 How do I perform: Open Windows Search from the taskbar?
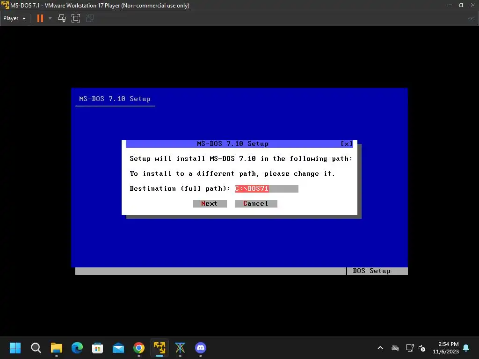click(x=36, y=348)
